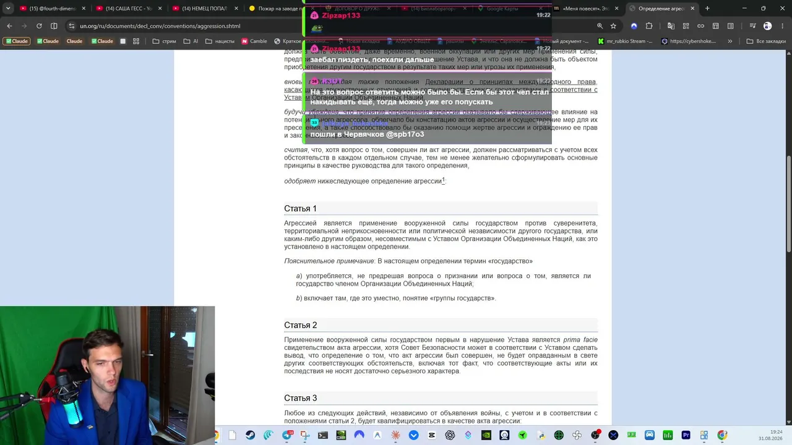Click the Статья 2 heading
This screenshot has height=445, width=792.
click(x=300, y=325)
